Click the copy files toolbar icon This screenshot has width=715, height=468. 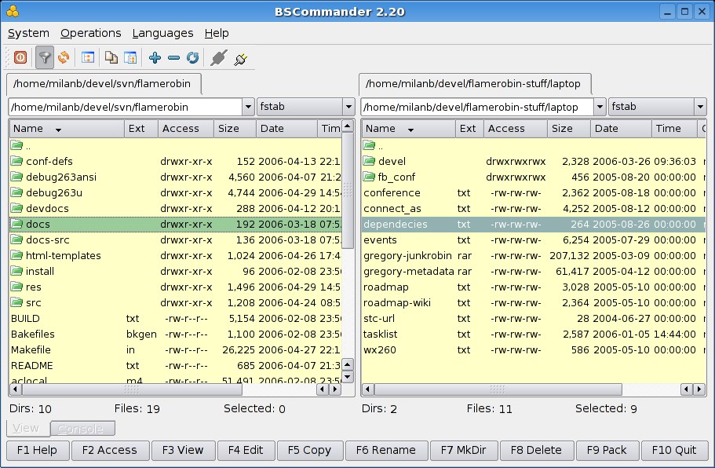pyautogui.click(x=111, y=57)
